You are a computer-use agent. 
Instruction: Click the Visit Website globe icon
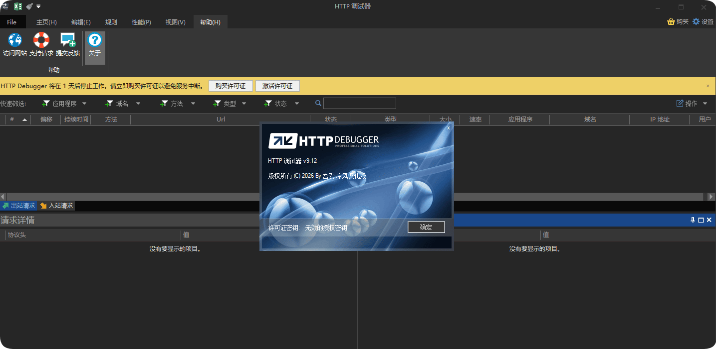tap(15, 40)
